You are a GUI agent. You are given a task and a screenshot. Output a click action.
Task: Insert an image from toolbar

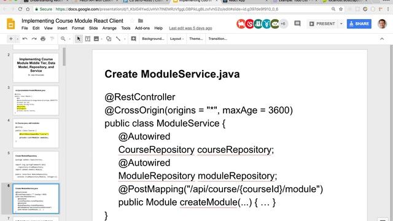[96, 39]
